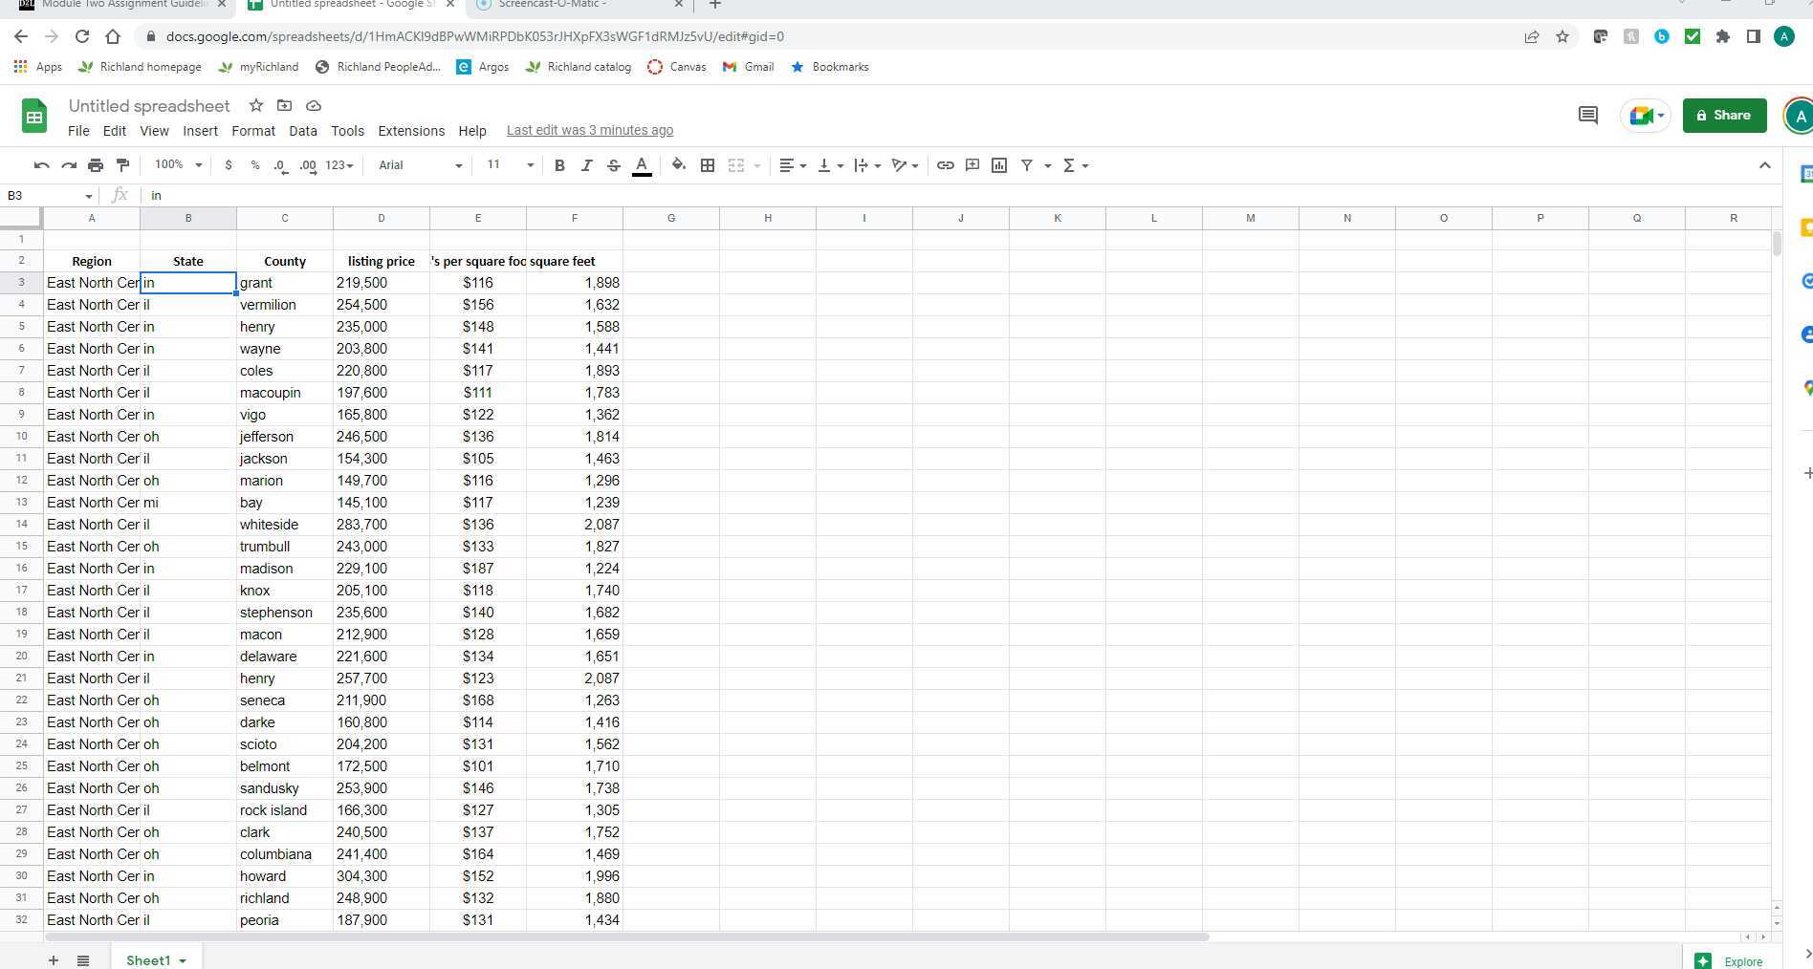Open the fill color tool
This screenshot has height=969, width=1813.
(679, 164)
